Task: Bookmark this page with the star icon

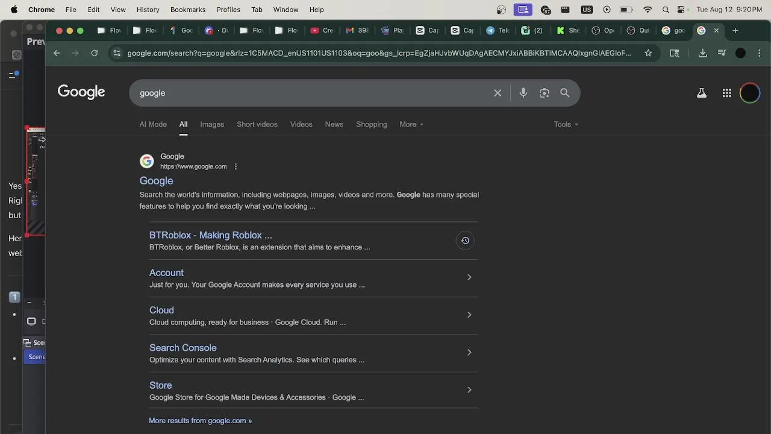Action: (x=648, y=53)
